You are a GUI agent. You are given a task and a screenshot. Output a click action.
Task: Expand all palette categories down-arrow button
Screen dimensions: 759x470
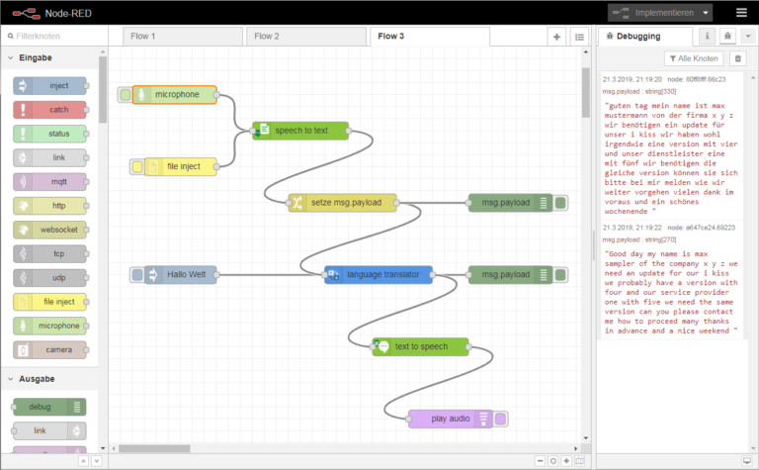click(x=96, y=461)
